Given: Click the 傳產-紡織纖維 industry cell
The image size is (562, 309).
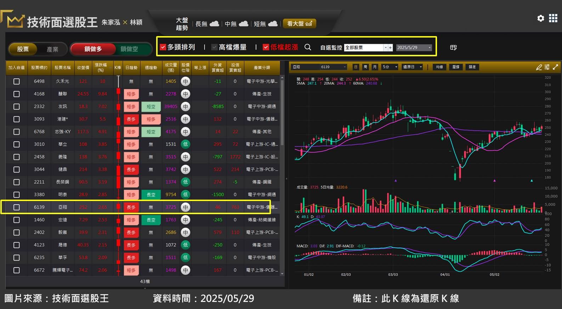Looking at the screenshot, I should pyautogui.click(x=262, y=220).
